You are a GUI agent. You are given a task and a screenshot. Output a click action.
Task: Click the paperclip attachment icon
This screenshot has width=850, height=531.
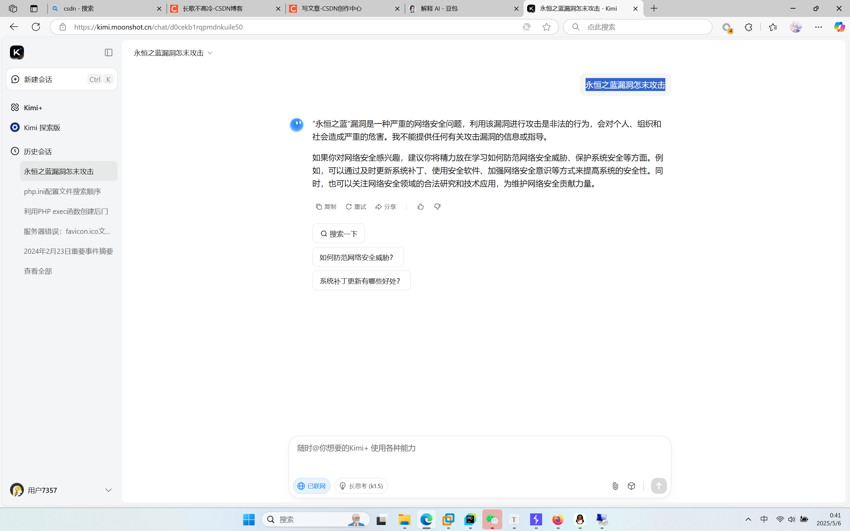pyautogui.click(x=615, y=486)
